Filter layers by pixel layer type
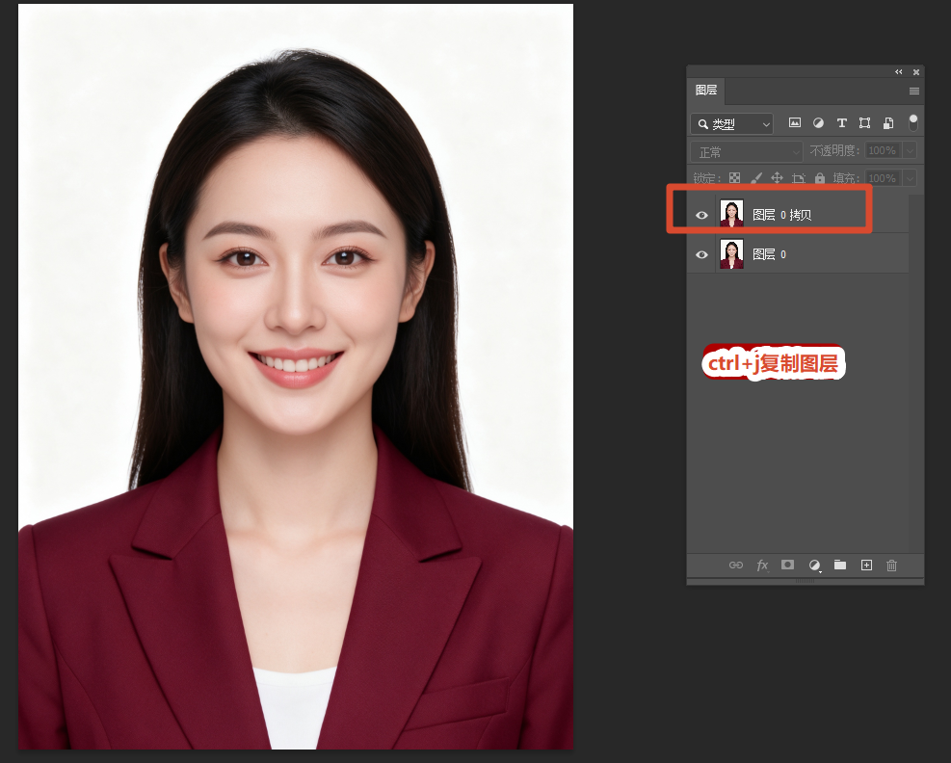This screenshot has height=763, width=951. (x=795, y=123)
